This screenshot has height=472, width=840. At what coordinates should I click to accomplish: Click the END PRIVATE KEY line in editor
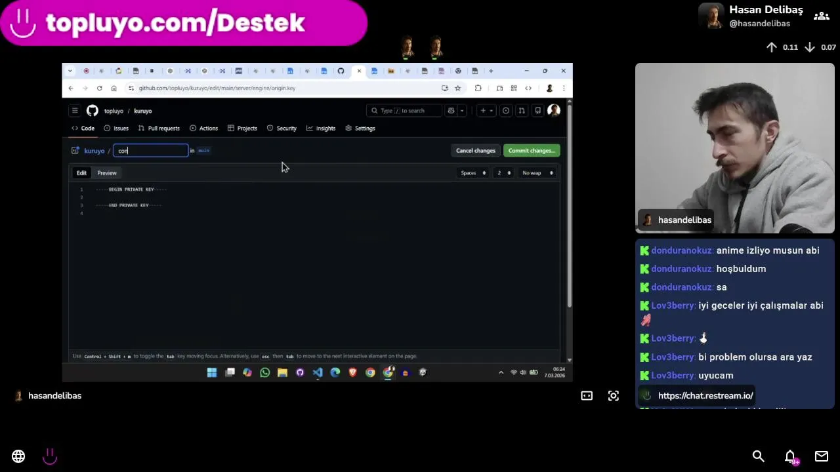[x=129, y=205]
